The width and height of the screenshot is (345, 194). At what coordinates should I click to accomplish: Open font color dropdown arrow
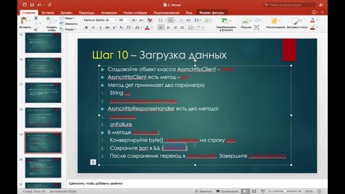tap(152, 27)
